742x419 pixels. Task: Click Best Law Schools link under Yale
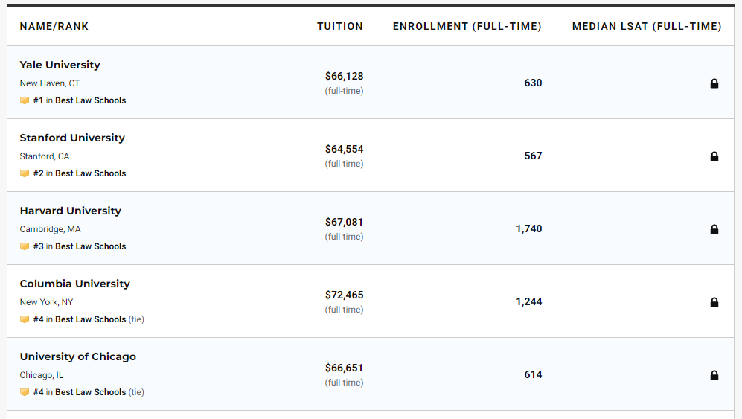tap(90, 100)
